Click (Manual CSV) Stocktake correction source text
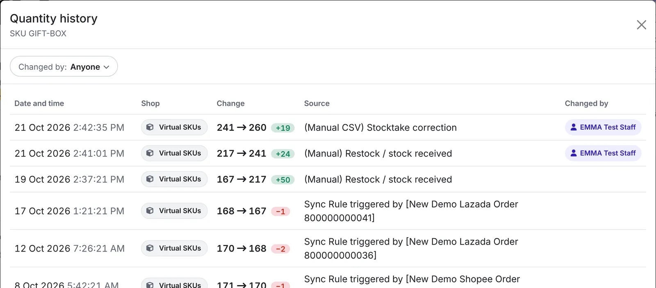Viewport: 656px width, 288px height. 380,128
